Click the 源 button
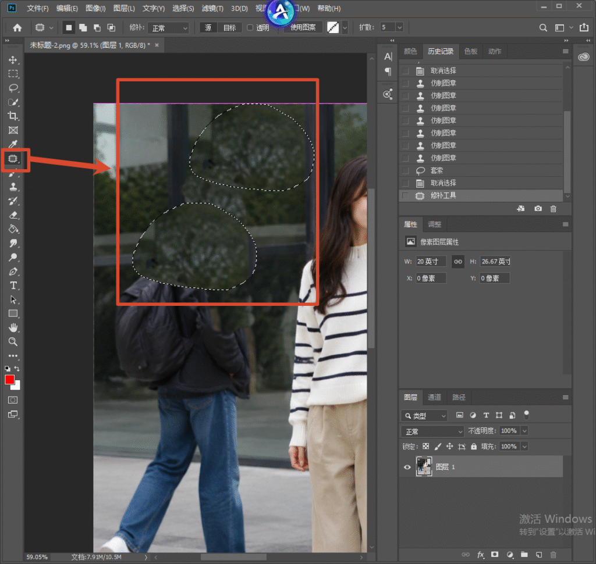Screen dimensions: 596x564 click(208, 28)
